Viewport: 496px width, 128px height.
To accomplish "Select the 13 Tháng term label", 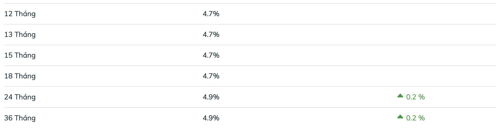I will (20, 35).
